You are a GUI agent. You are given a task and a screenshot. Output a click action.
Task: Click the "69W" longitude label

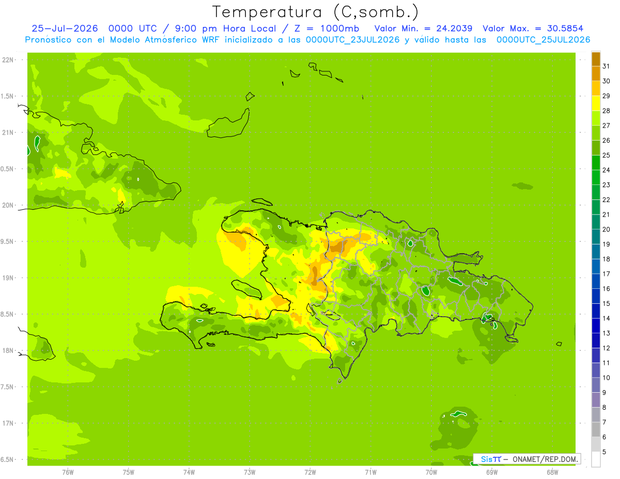pyautogui.click(x=491, y=472)
